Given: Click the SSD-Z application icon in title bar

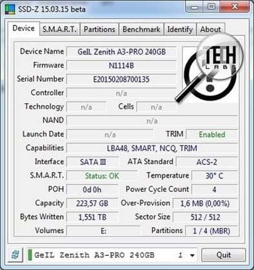Looking at the screenshot, I should coord(10,10).
